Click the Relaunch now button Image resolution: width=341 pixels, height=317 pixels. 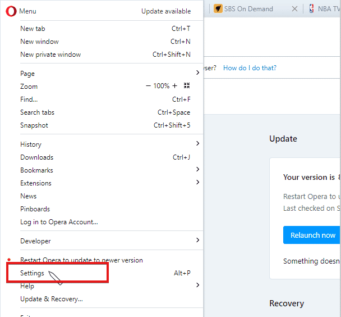click(312, 235)
